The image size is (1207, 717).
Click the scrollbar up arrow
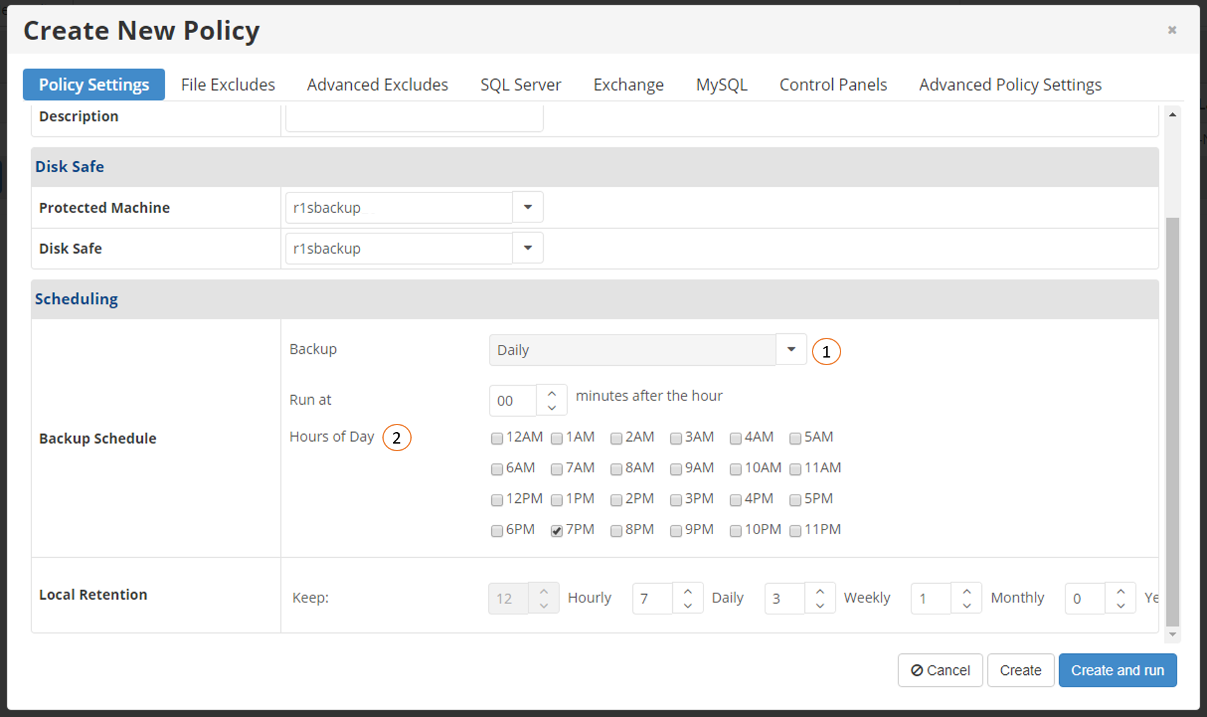point(1173,115)
